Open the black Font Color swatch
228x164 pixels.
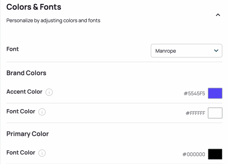coord(215,154)
